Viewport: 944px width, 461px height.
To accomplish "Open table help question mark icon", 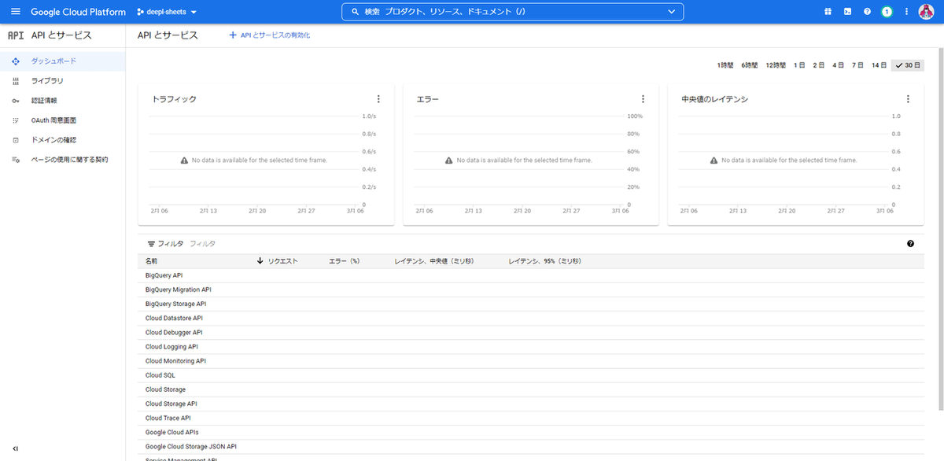I will 910,244.
